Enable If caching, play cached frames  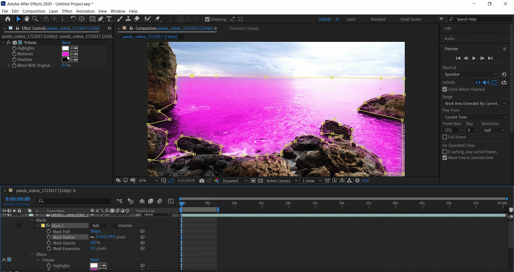click(445, 152)
